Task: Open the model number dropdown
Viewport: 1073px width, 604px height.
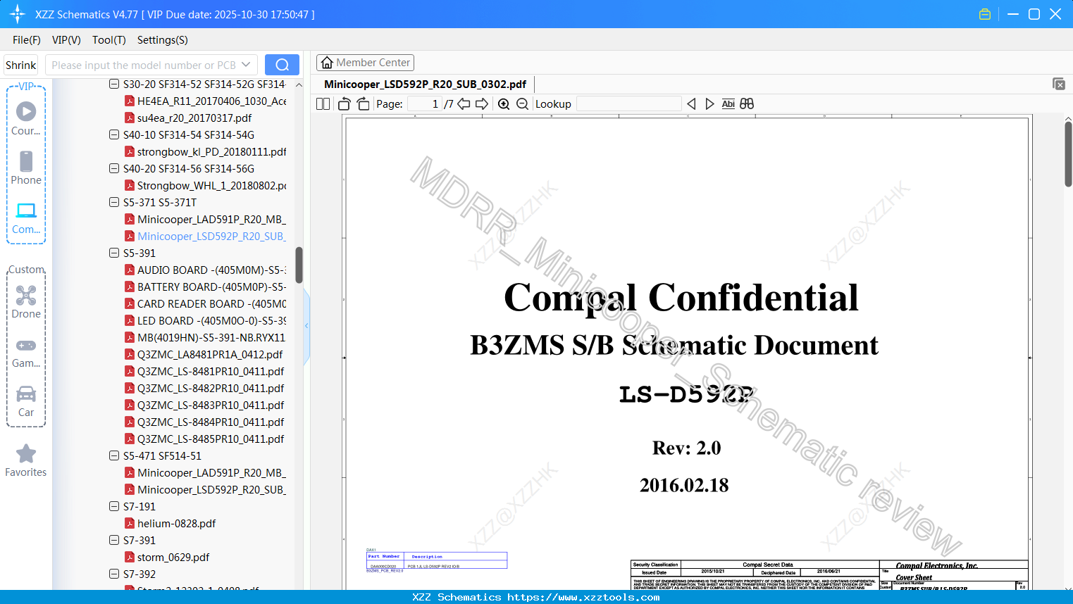Action: (x=247, y=64)
